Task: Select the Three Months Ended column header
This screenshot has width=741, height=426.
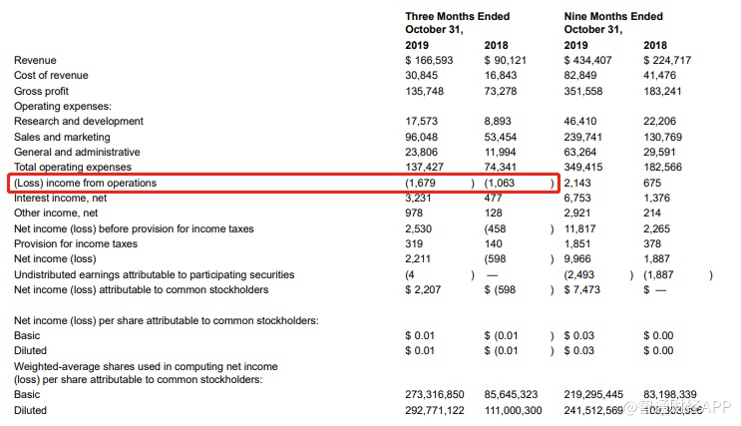Action: pos(457,17)
